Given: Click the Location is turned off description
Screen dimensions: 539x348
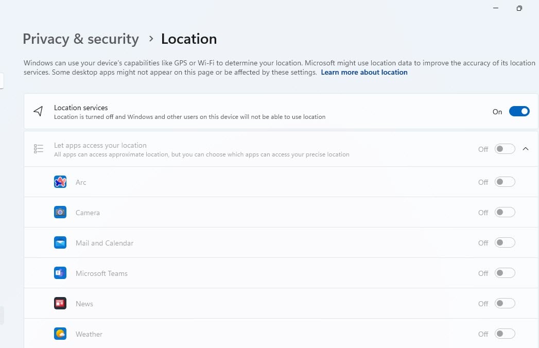Looking at the screenshot, I should 190,117.
